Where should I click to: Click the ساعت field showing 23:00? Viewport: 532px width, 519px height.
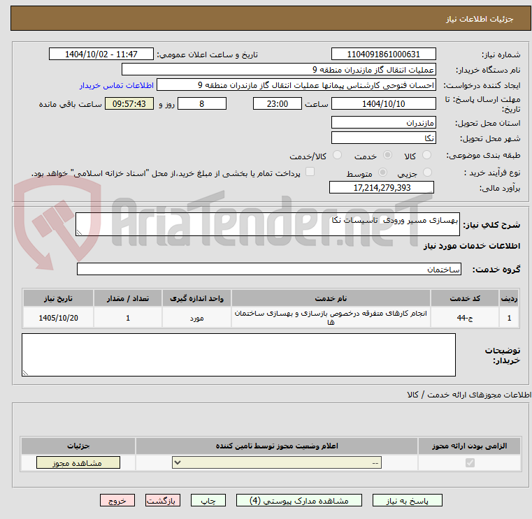[278, 104]
